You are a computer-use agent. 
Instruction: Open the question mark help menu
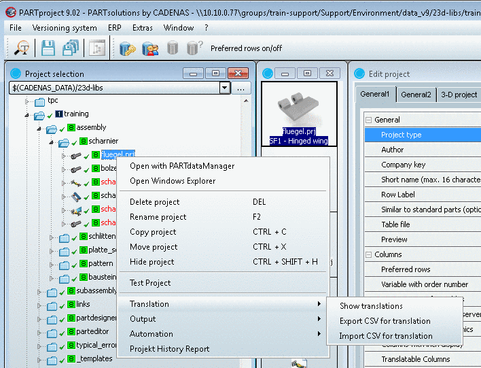(207, 28)
